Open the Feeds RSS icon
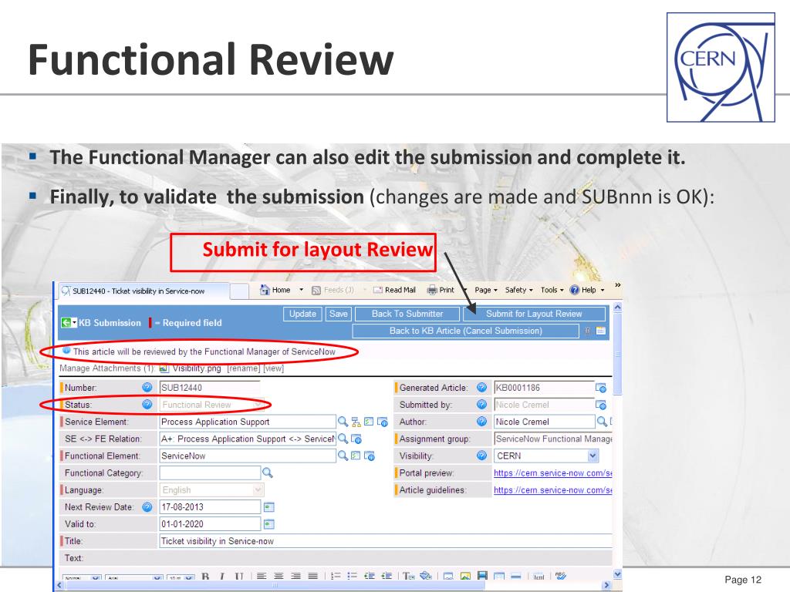 [x=316, y=291]
